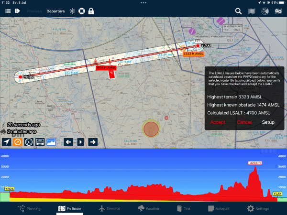Toggle the terrain profile view button
Viewport: 287px width, 215px height.
pyautogui.click(x=51, y=142)
